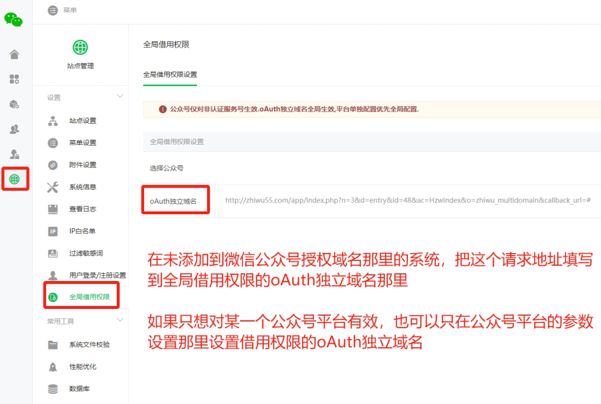Collapse the 设置 section

tap(120, 97)
